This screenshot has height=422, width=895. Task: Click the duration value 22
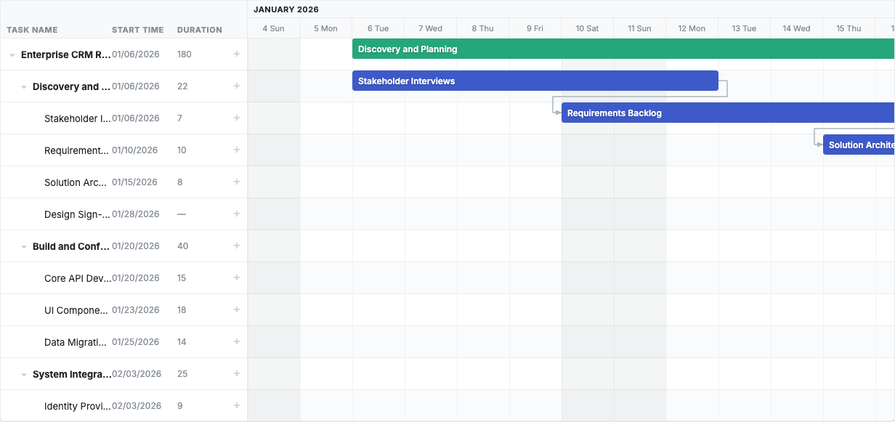point(182,86)
